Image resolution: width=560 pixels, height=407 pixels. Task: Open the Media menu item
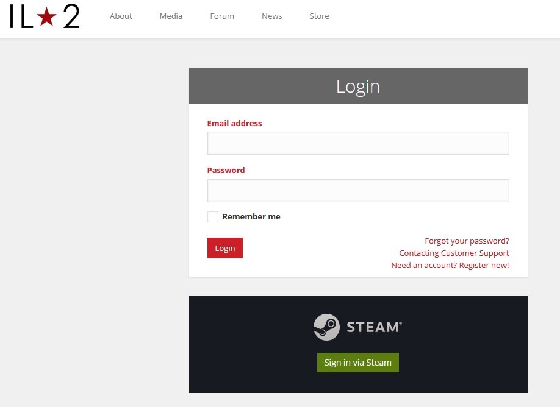(171, 16)
